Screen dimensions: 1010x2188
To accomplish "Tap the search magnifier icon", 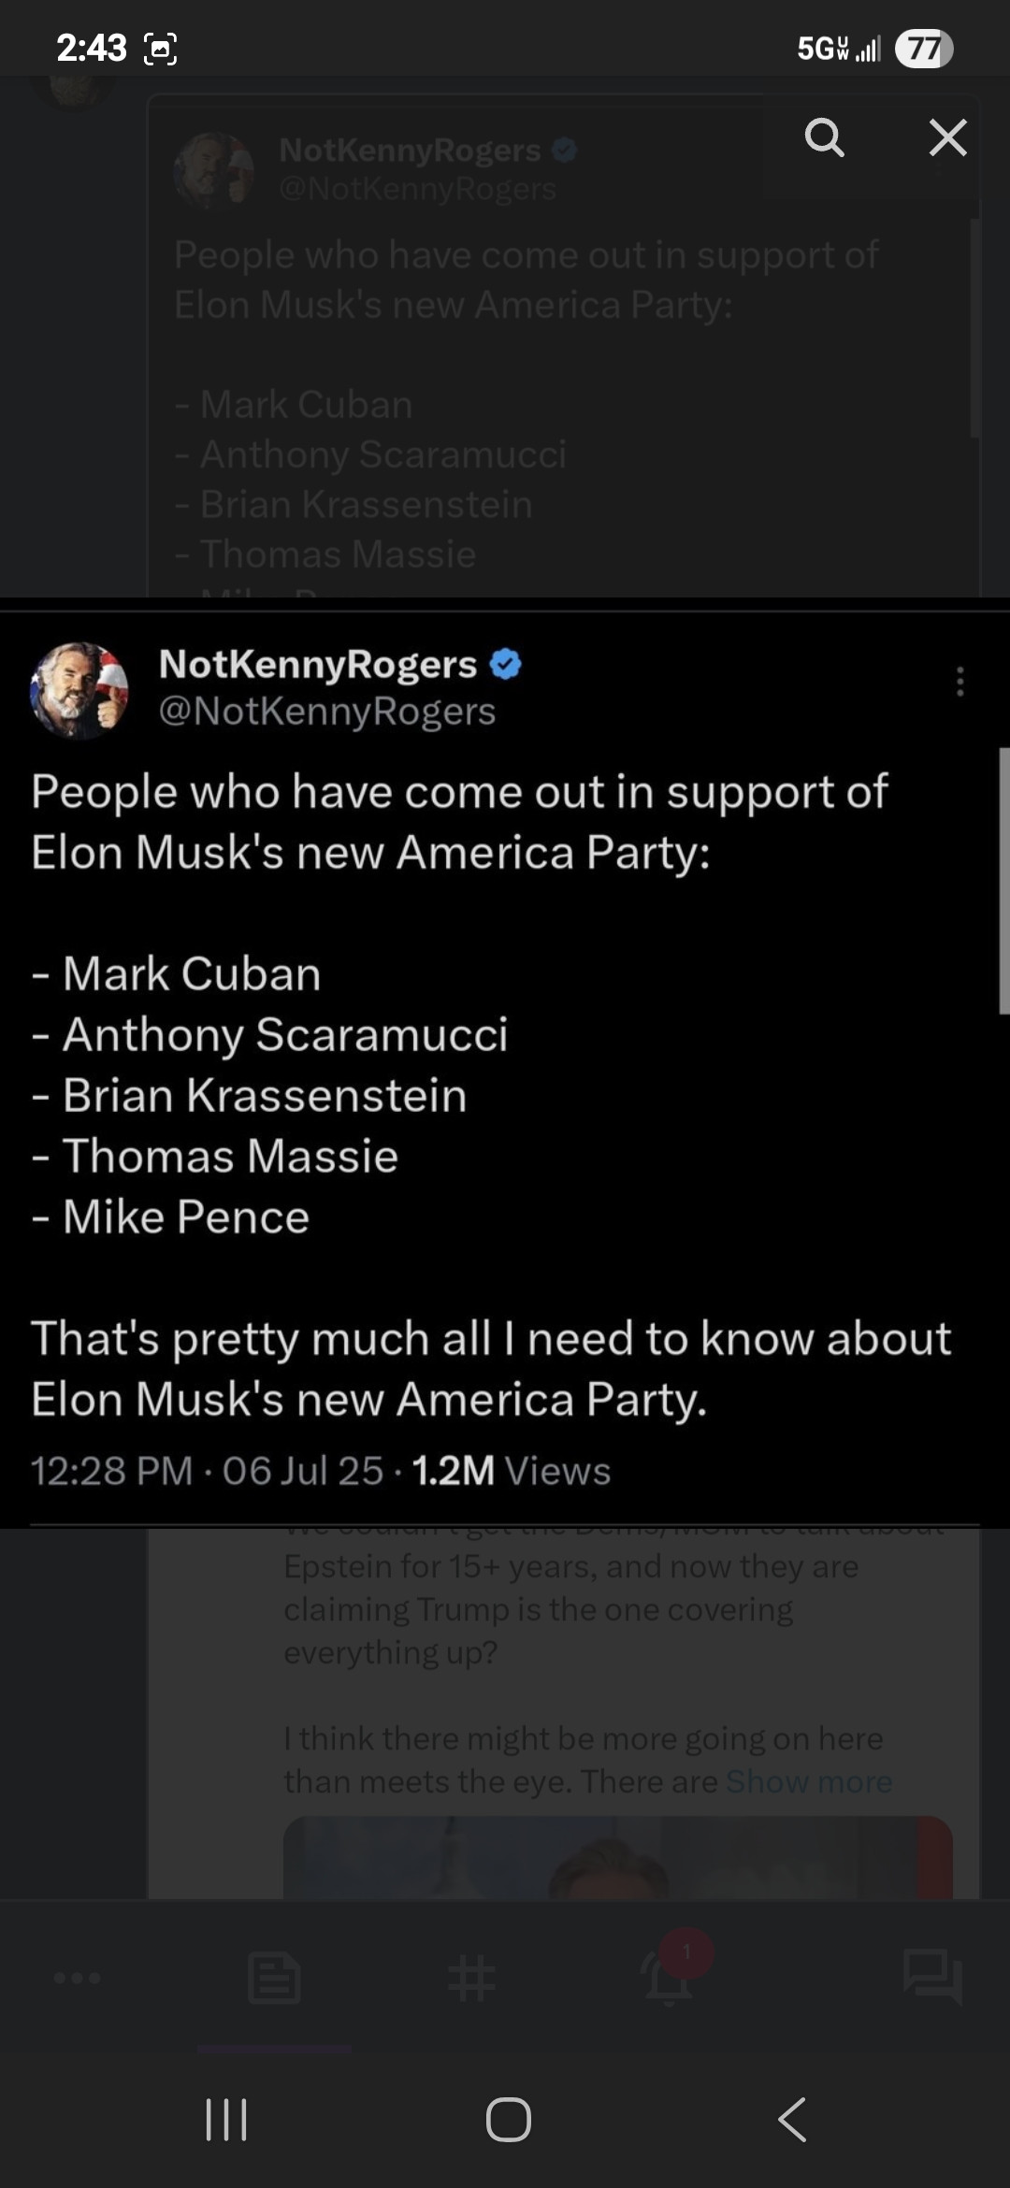I will coord(824,137).
